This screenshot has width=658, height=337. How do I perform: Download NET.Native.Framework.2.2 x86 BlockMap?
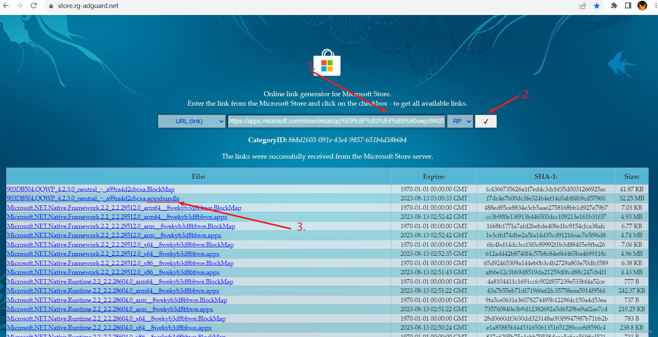tap(120, 263)
